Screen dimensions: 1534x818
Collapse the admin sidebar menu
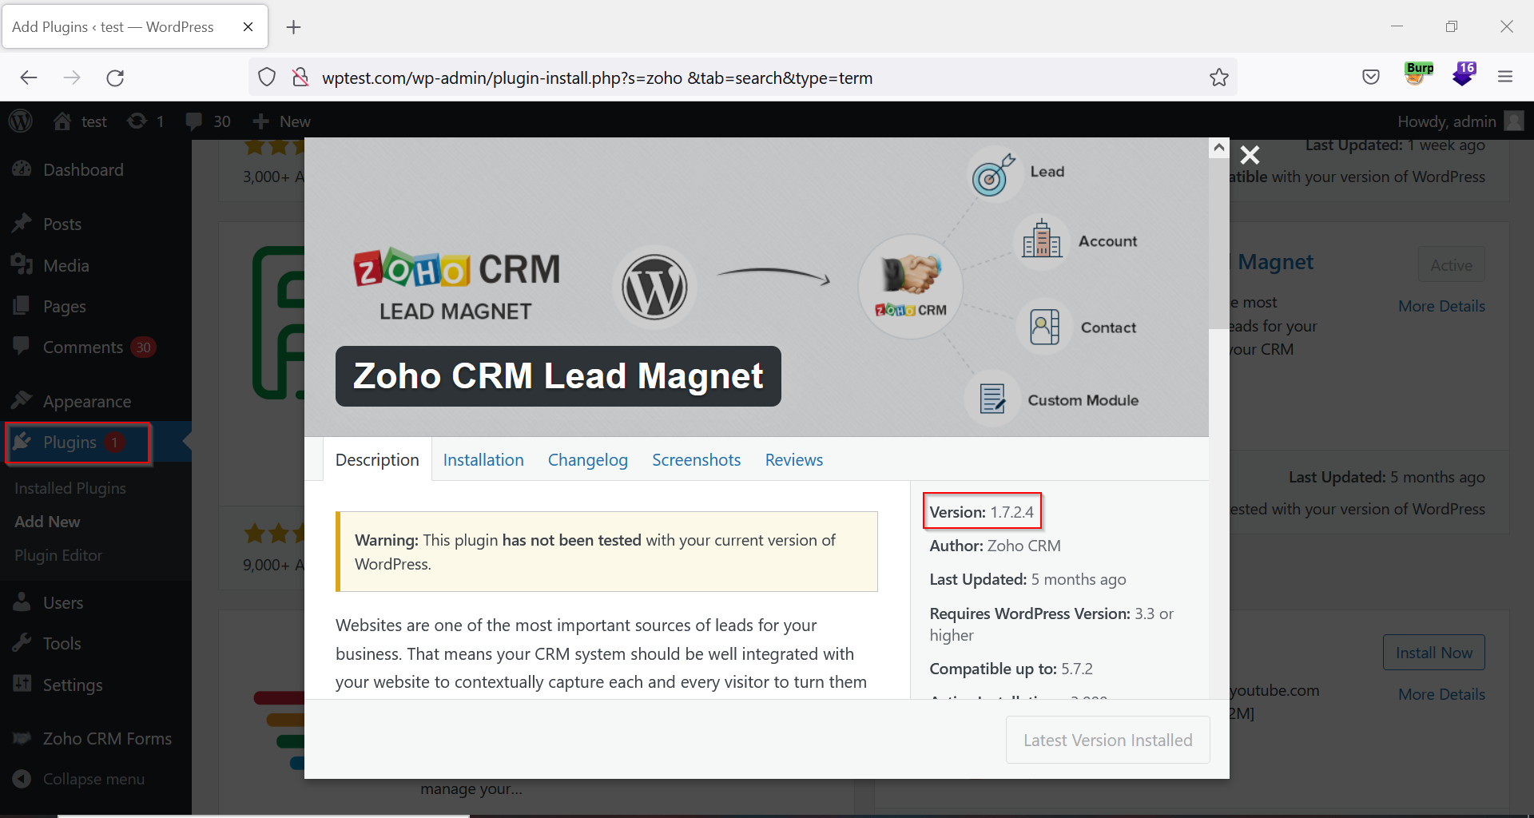pos(93,779)
